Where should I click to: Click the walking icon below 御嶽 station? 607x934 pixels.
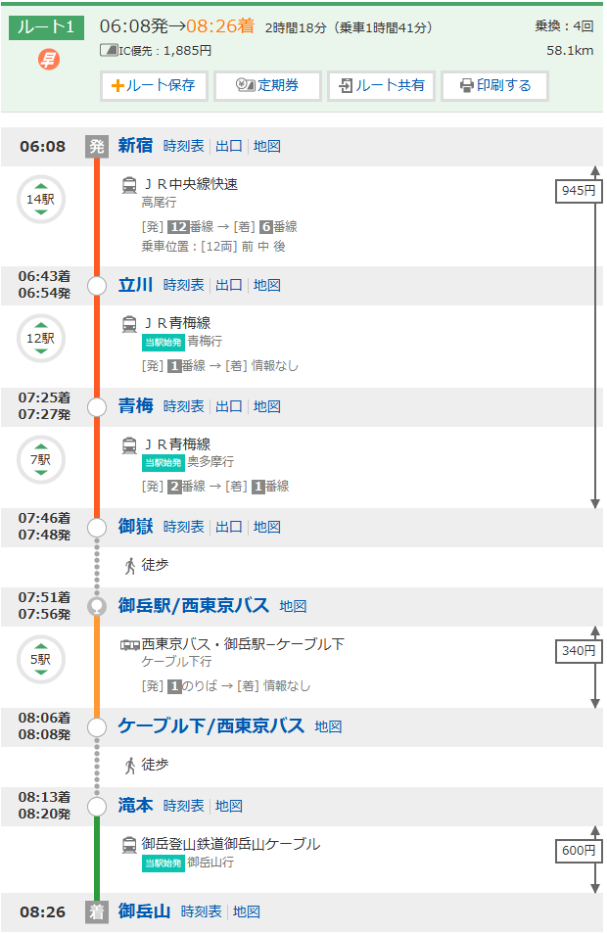pyautogui.click(x=129, y=565)
